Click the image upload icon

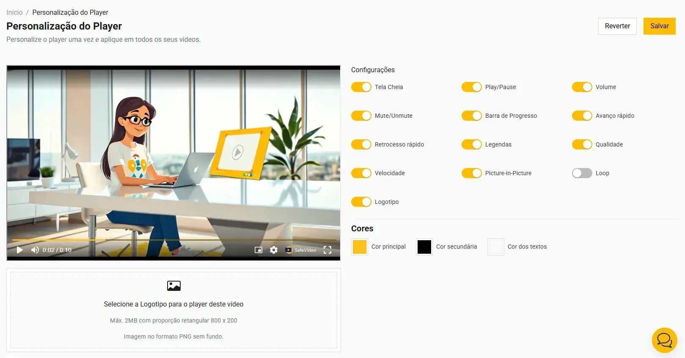[x=173, y=286]
